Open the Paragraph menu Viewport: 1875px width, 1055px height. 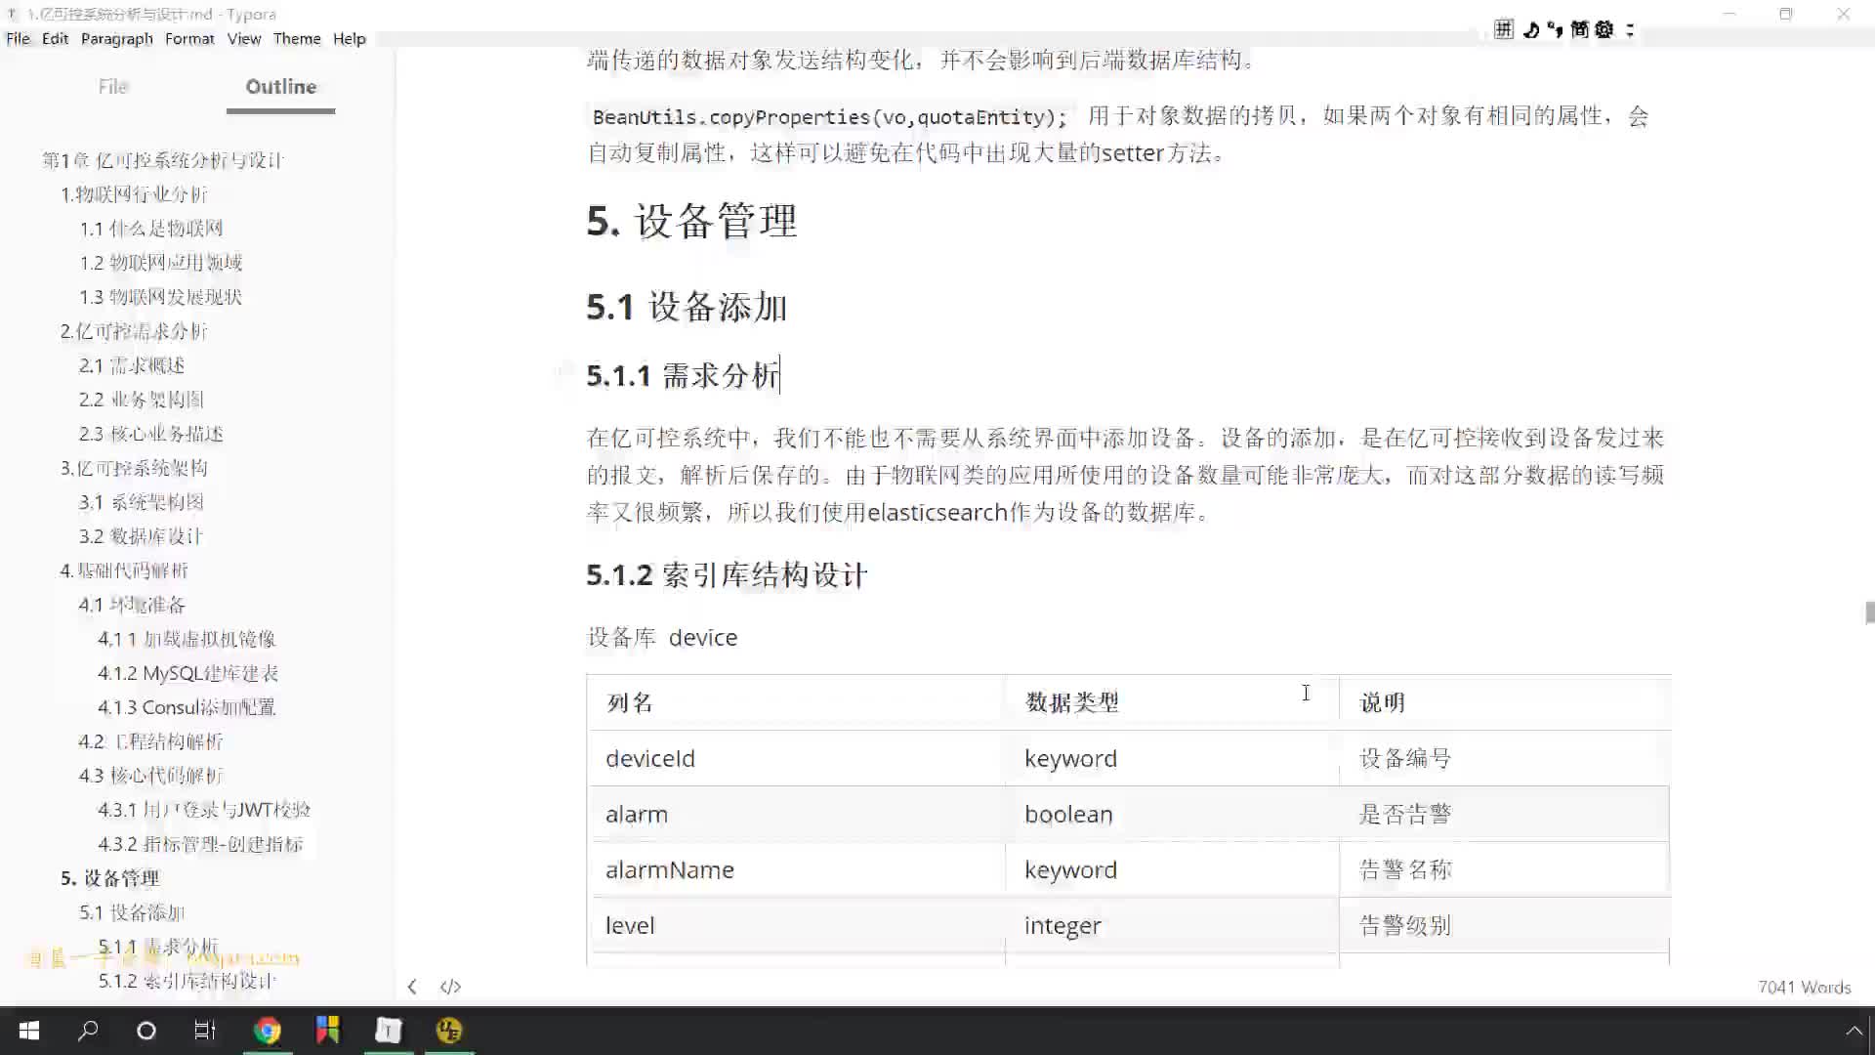pyautogui.click(x=116, y=38)
